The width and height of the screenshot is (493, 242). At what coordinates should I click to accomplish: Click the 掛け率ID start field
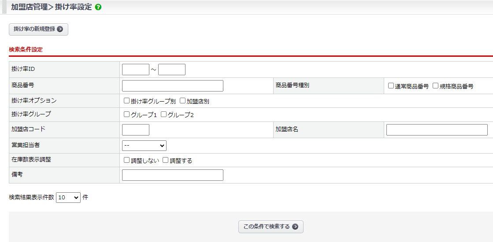point(136,70)
